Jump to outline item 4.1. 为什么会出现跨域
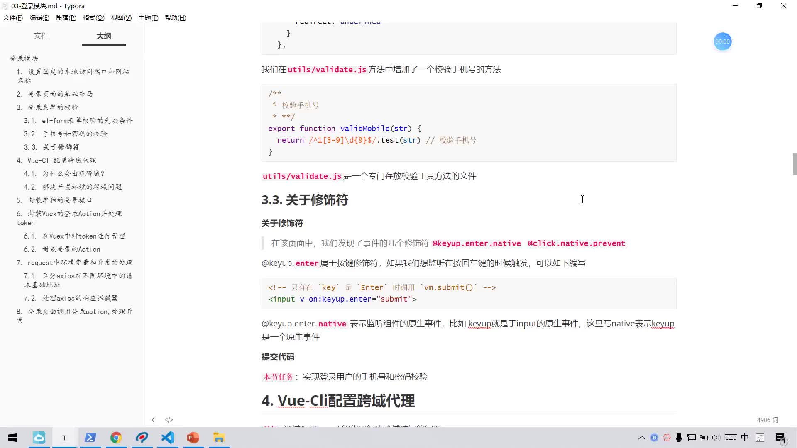Screen dimensions: 797x448 [64, 174]
